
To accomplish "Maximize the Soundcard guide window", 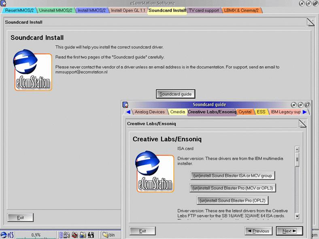I will pyautogui.click(x=307, y=105).
